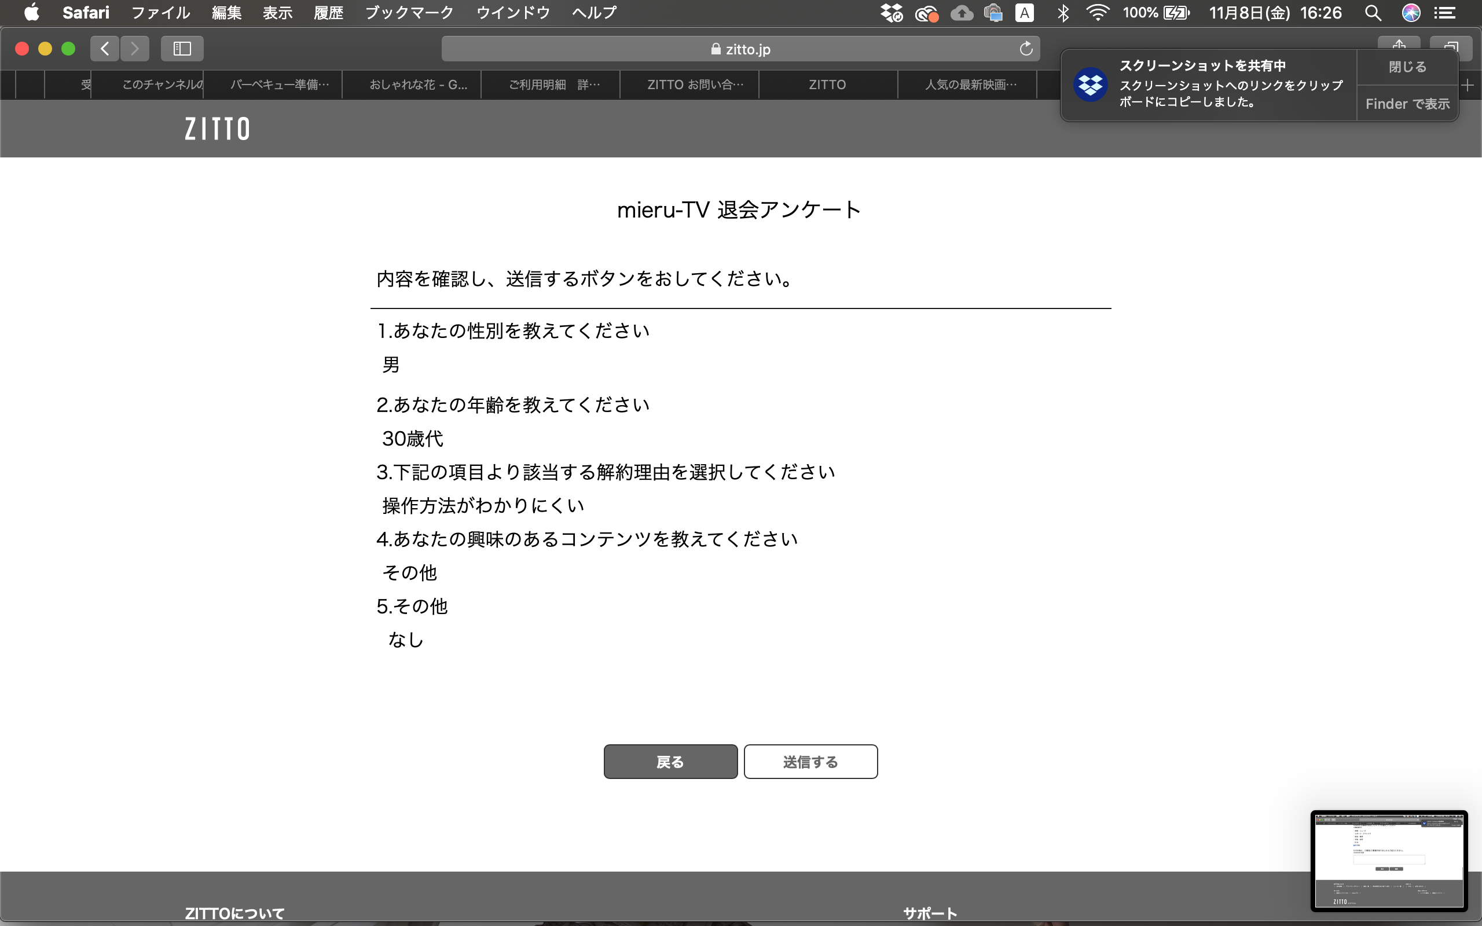Screen dimensions: 1482x926
Task: Go forward with Safari's forward arrow
Action: [135, 49]
